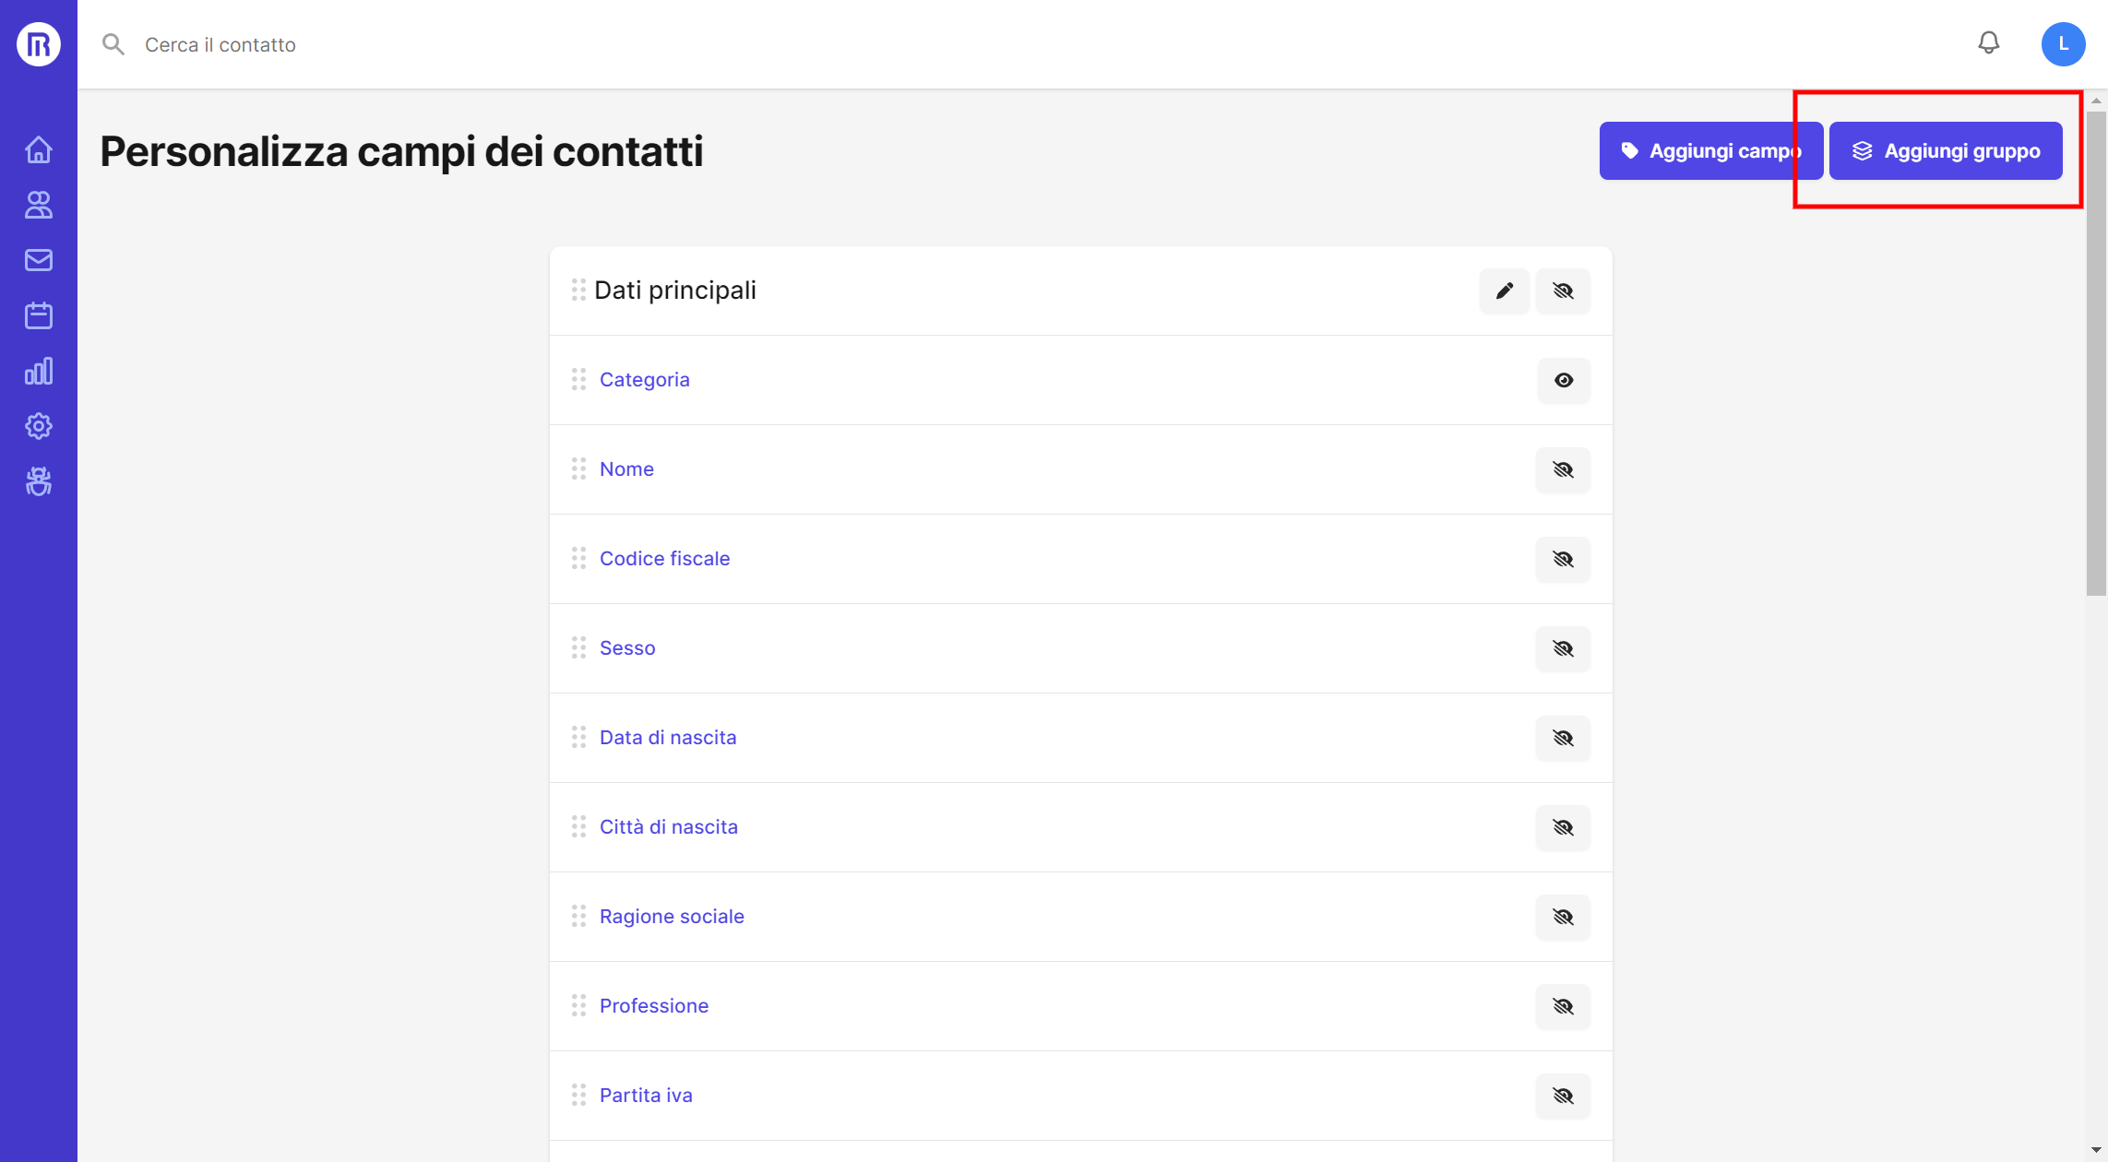
Task: Click the bug icon in sidebar
Action: point(39,481)
